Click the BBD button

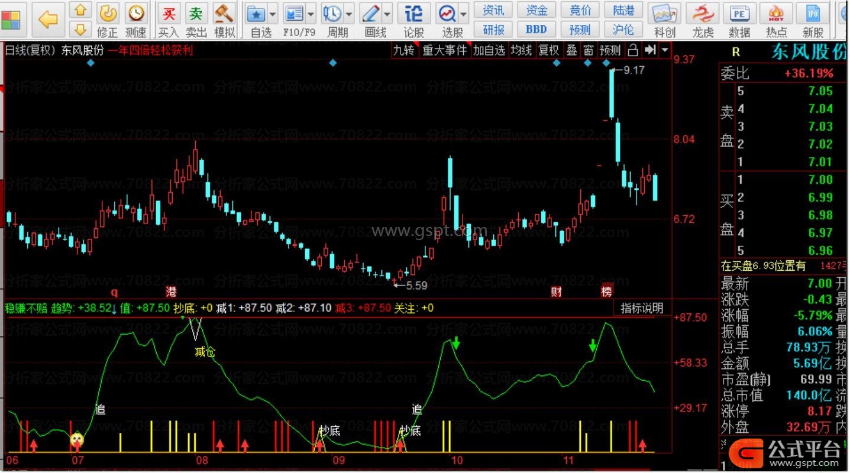click(x=536, y=29)
